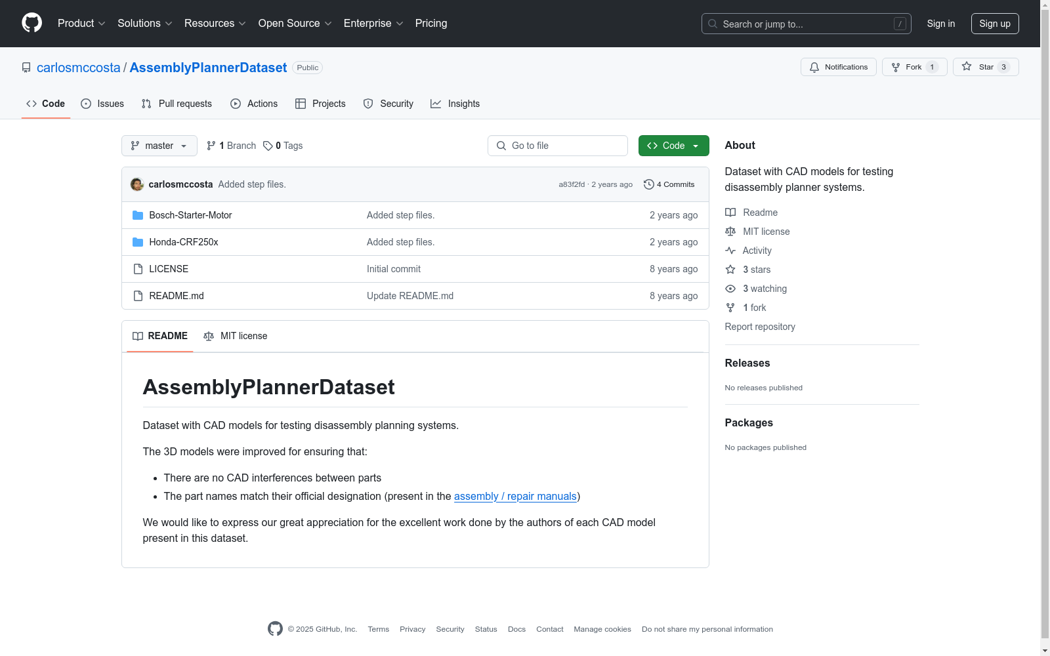Click the Manage cookies footer link
Image resolution: width=1050 pixels, height=656 pixels.
point(602,629)
